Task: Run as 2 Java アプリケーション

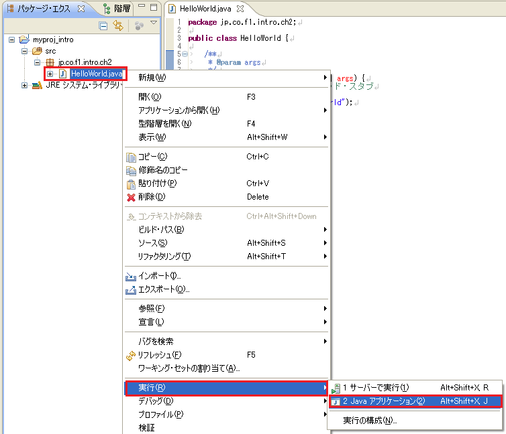Action: tap(383, 401)
